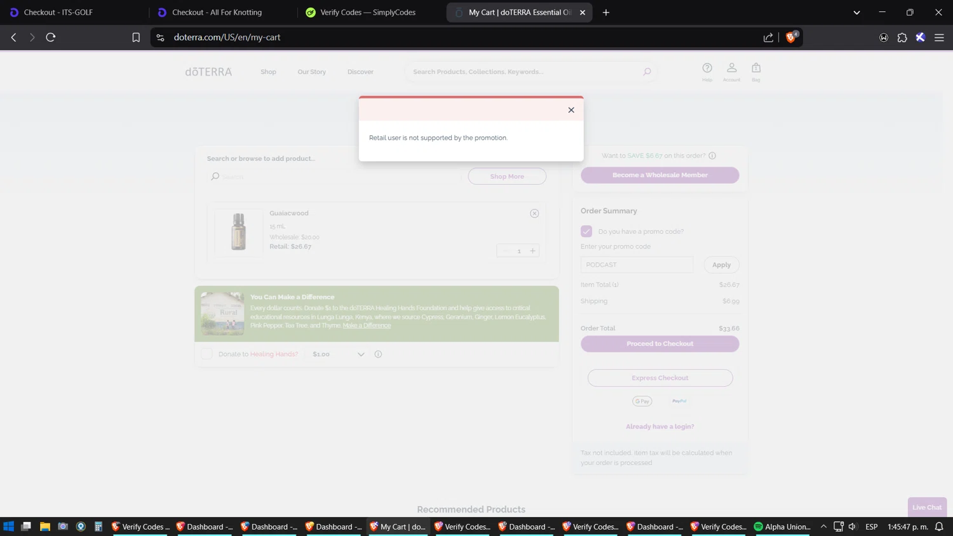Open the browser main menu
This screenshot has width=953, height=536.
[x=939, y=37]
